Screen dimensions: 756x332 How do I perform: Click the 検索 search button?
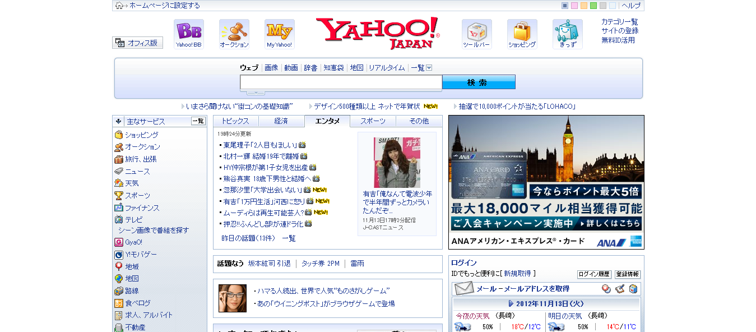click(x=479, y=82)
